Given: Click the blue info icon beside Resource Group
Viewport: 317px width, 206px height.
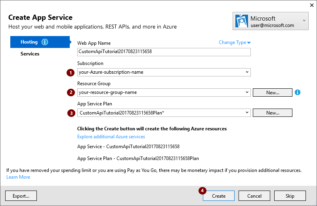Looking at the screenshot, I should [298, 92].
